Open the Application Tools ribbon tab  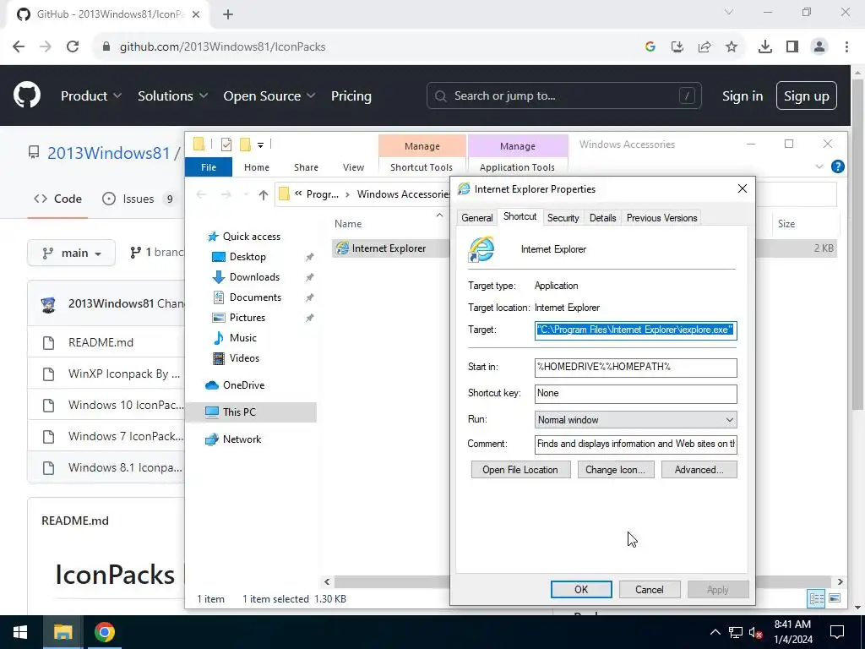pyautogui.click(x=517, y=167)
